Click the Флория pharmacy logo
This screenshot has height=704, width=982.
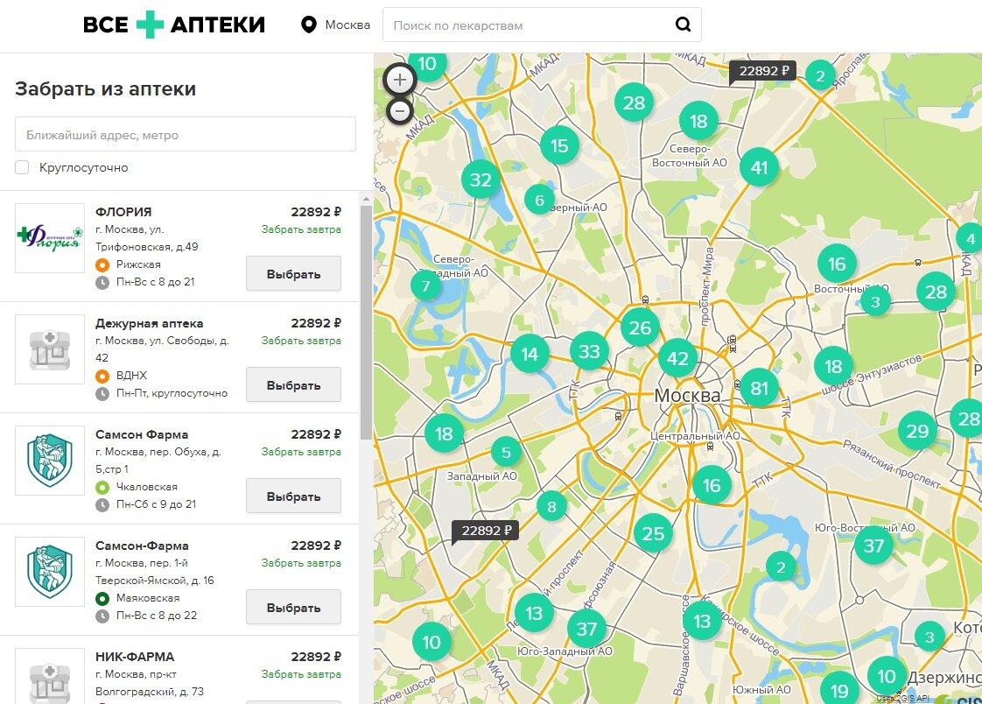coord(50,238)
